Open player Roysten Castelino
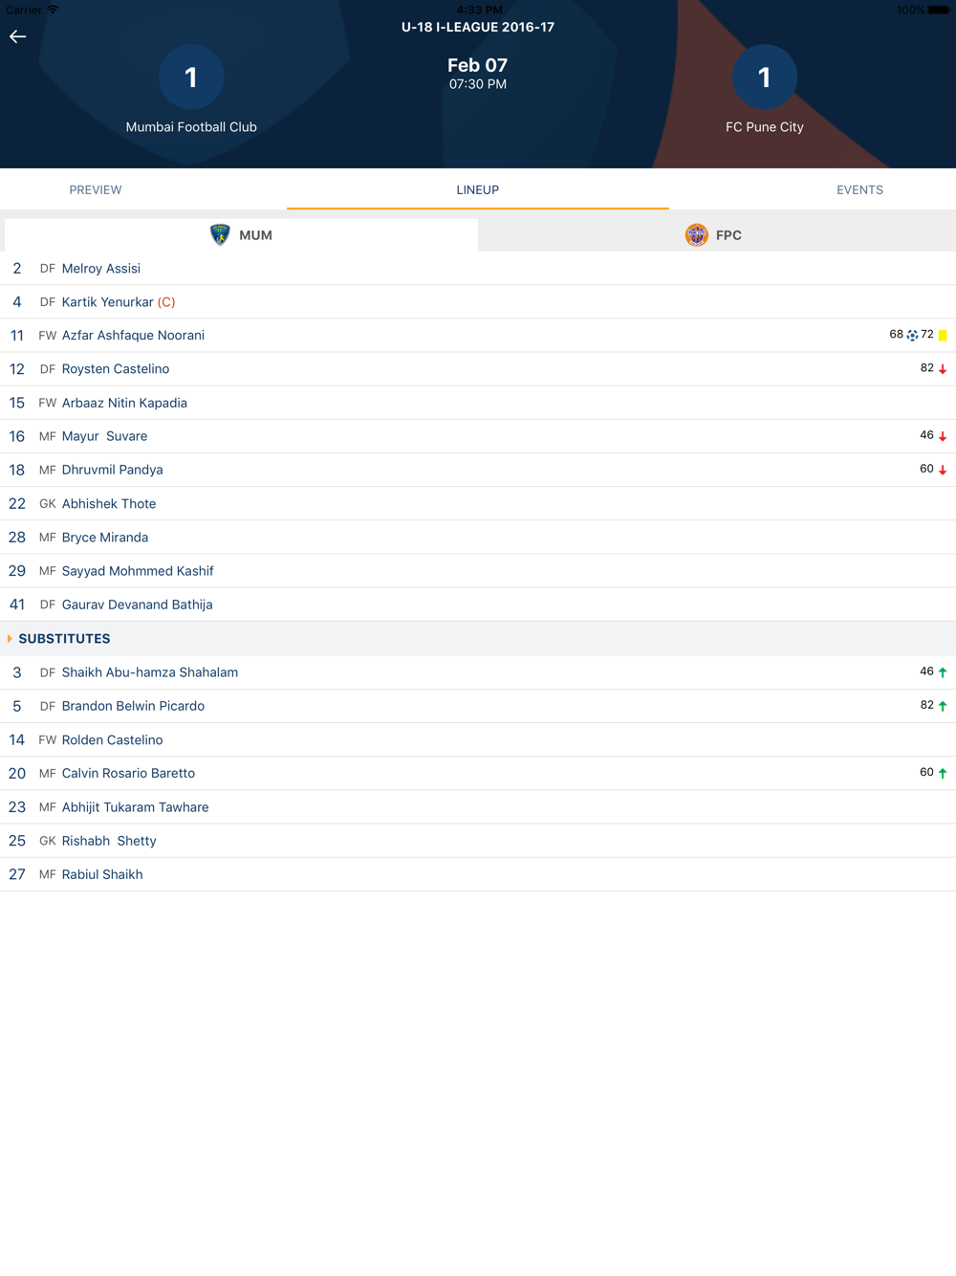Image resolution: width=956 pixels, height=1276 pixels. point(478,368)
